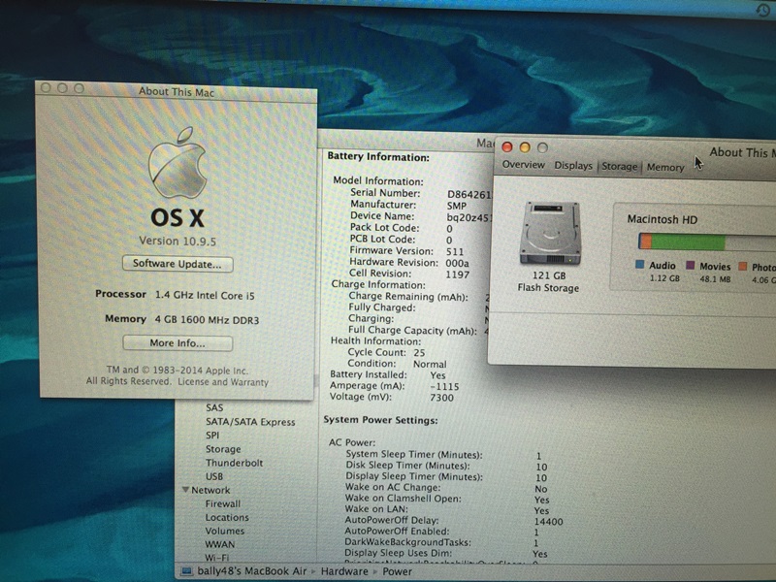Click the Photos orange legend square
This screenshot has width=776, height=582.
(742, 266)
